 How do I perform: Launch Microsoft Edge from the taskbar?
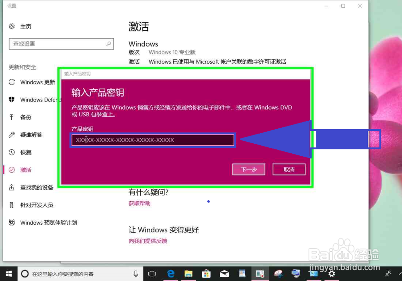pos(170,273)
